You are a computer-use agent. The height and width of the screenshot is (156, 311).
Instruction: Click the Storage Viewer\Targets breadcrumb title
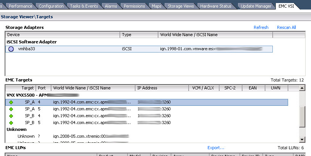(27, 17)
